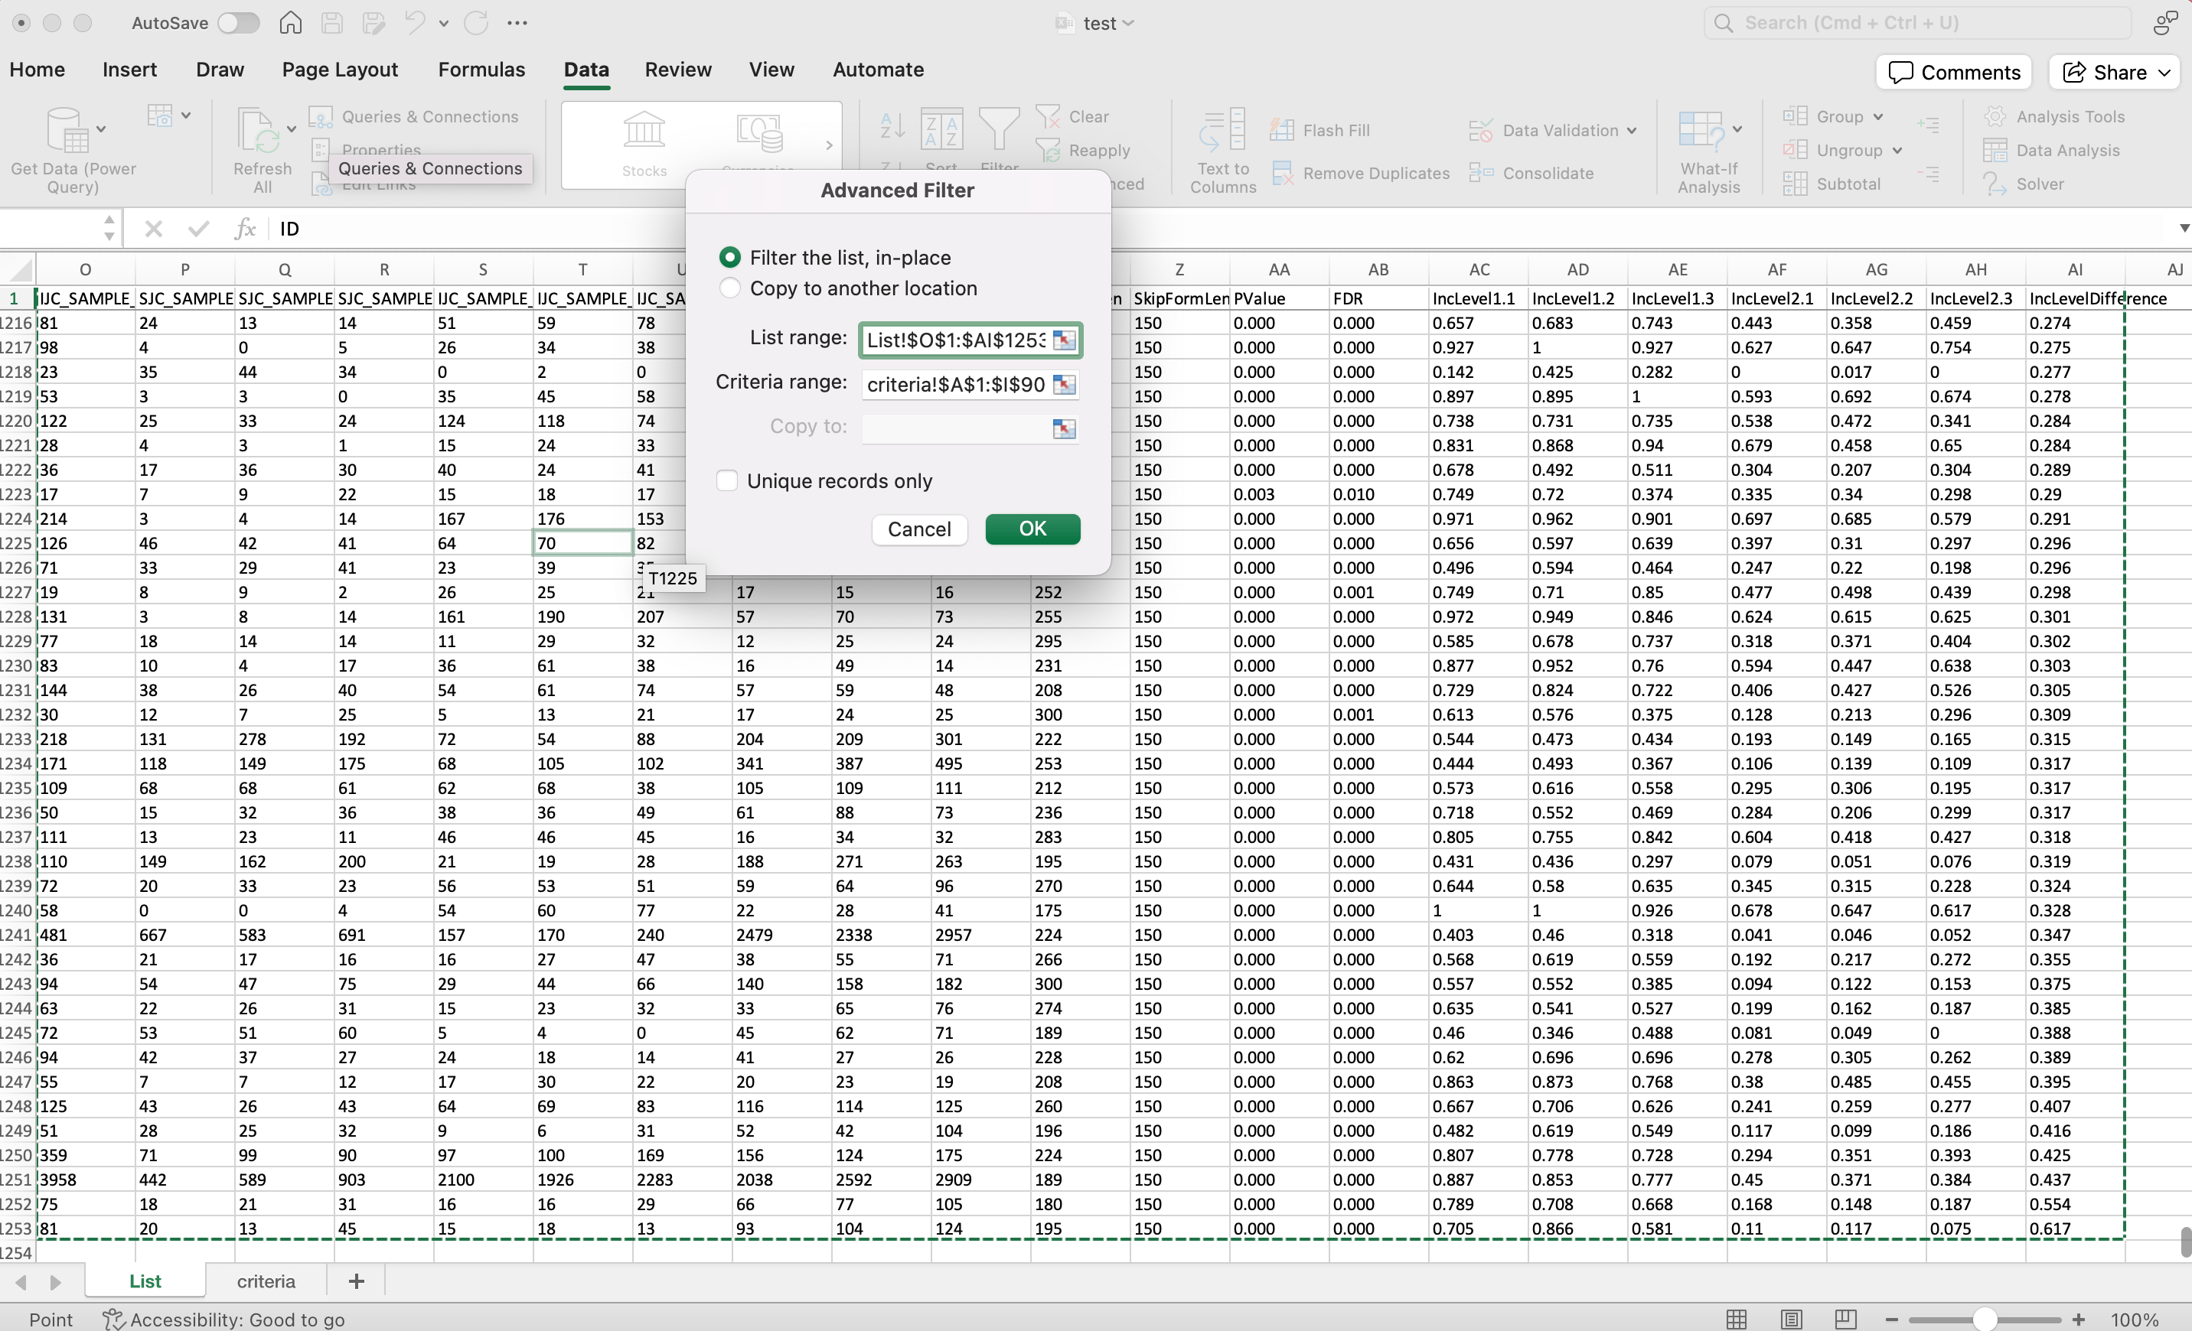
Task: Open the Formulas ribbon tab
Action: tap(481, 70)
